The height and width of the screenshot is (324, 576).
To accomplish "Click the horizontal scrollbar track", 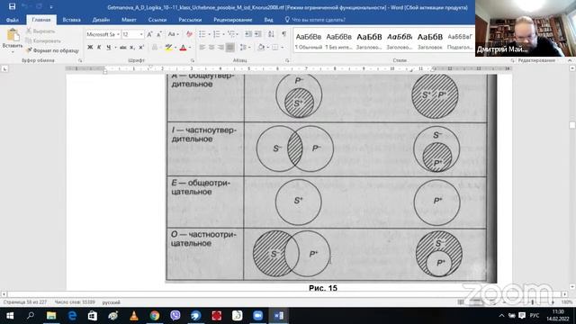I will pyautogui.click(x=284, y=294).
